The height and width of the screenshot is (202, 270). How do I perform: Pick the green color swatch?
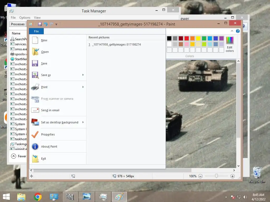pyautogui.click(x=204, y=38)
